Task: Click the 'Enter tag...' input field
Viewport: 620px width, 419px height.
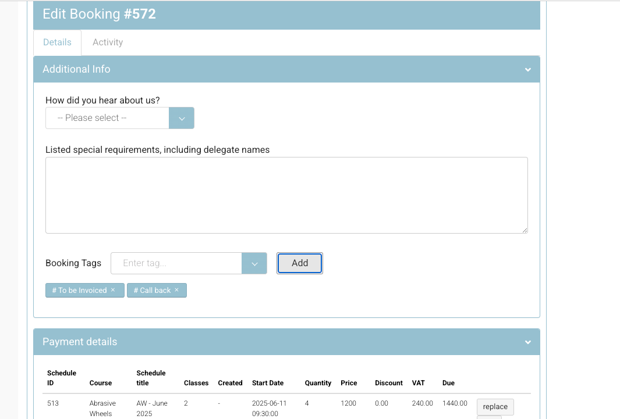Action: point(176,263)
